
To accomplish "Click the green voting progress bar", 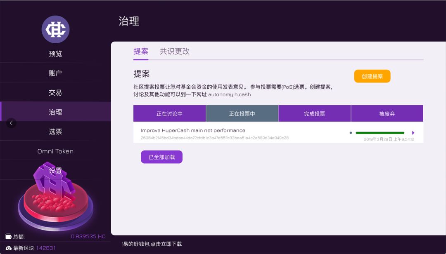I will pyautogui.click(x=380, y=133).
